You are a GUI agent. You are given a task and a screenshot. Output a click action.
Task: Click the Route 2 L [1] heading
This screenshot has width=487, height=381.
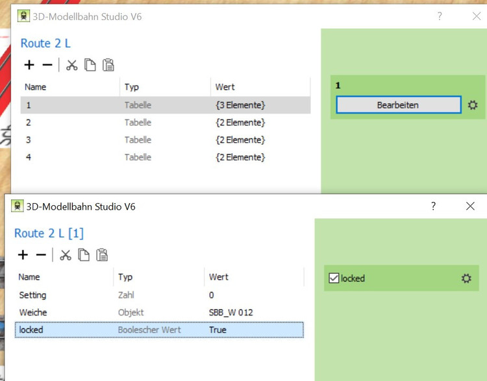(49, 233)
